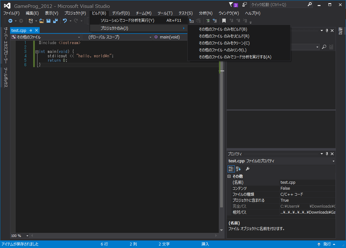The width and height of the screenshot is (346, 248).
Task: Open the Properties panel window position dropdown
Action: click(322, 154)
